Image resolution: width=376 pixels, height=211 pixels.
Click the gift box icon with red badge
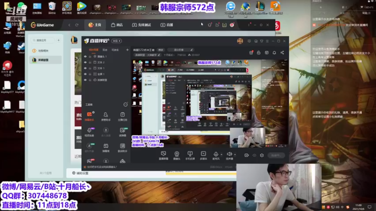tap(251, 53)
